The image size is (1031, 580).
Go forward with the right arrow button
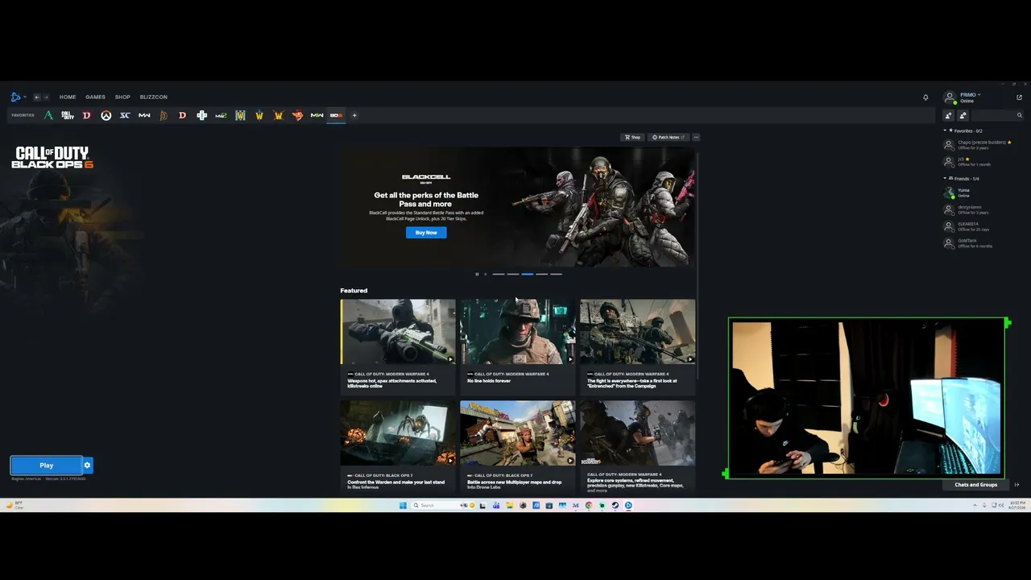pos(46,97)
